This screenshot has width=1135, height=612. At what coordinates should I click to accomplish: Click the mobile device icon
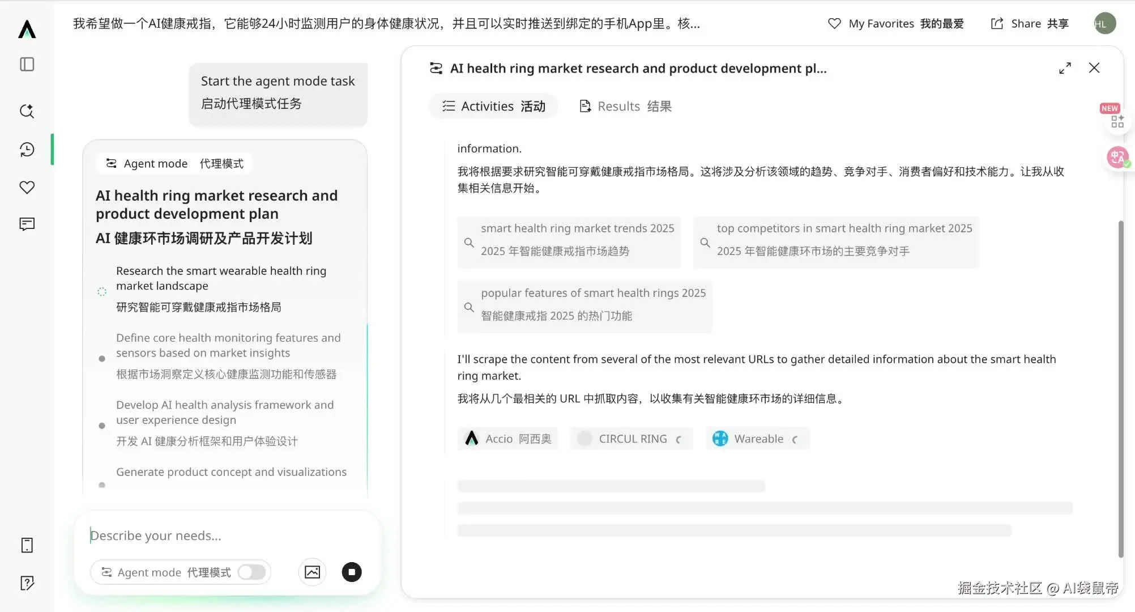click(27, 545)
